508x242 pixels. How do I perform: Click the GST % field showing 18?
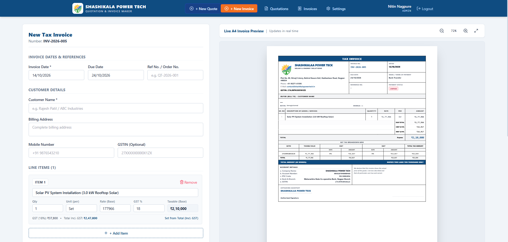(149, 208)
